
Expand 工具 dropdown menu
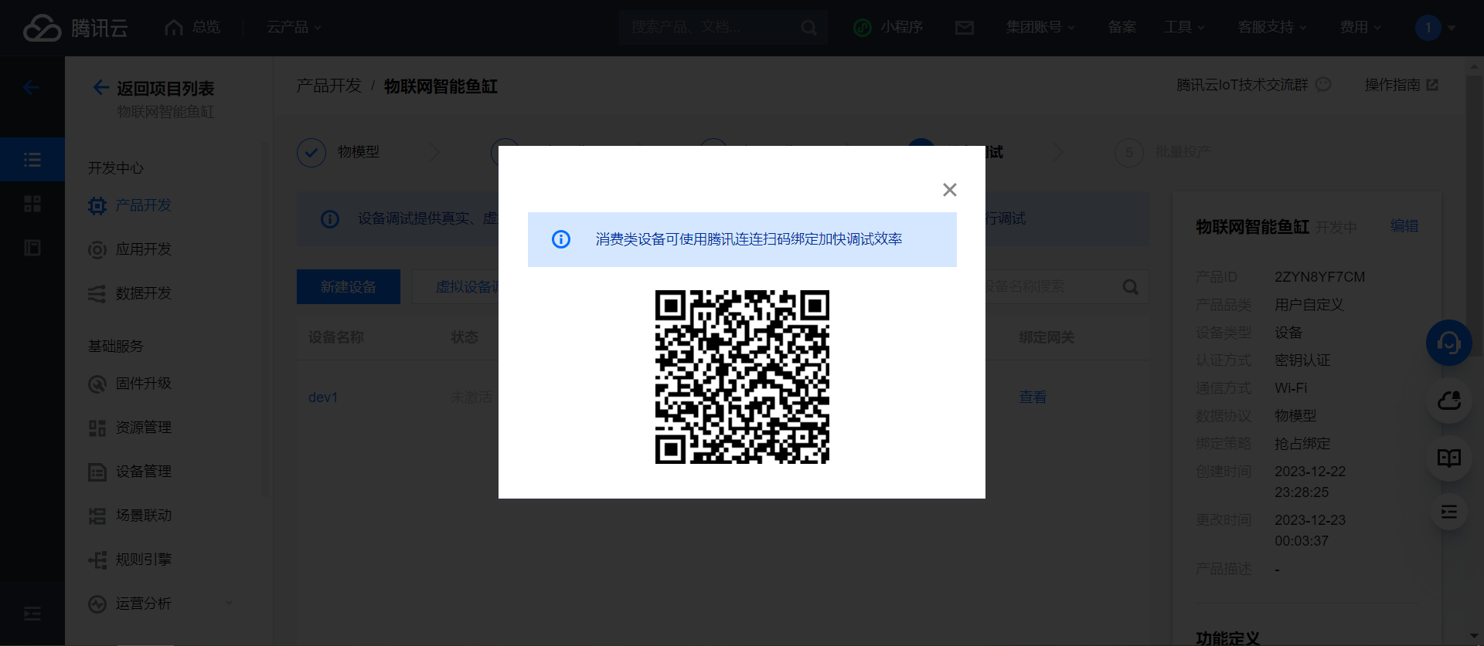[x=1184, y=27]
